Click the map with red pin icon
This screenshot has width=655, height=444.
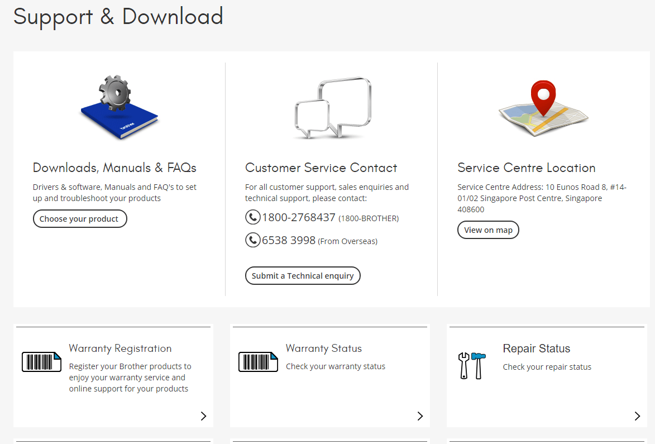click(x=543, y=108)
